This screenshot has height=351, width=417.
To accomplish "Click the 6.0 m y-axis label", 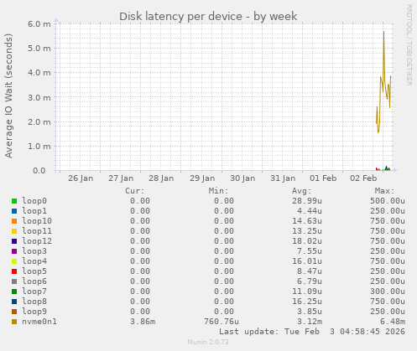I will coord(39,24).
